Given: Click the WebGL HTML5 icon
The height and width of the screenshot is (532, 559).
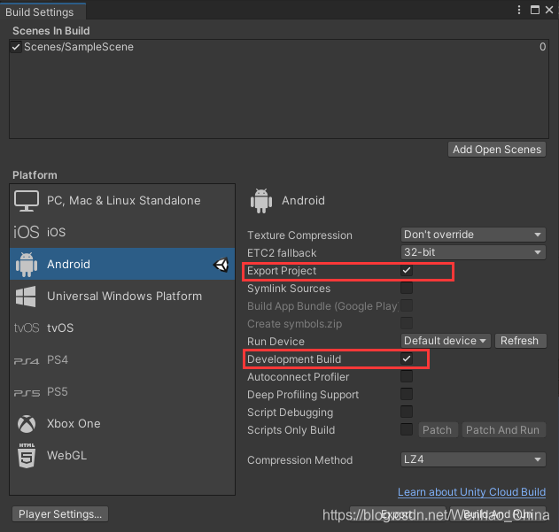Looking at the screenshot, I should (x=27, y=455).
